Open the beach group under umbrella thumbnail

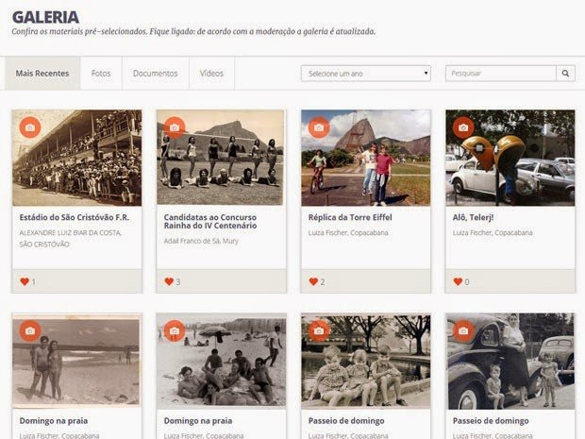[221, 361]
